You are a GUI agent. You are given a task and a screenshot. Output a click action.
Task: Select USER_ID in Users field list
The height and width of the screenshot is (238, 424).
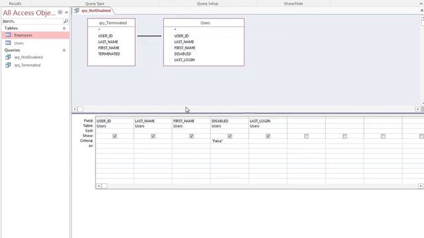click(182, 36)
